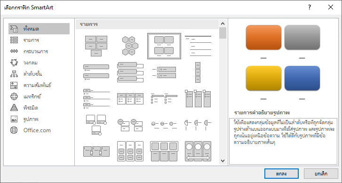Click the orange preview shape

click(263, 37)
